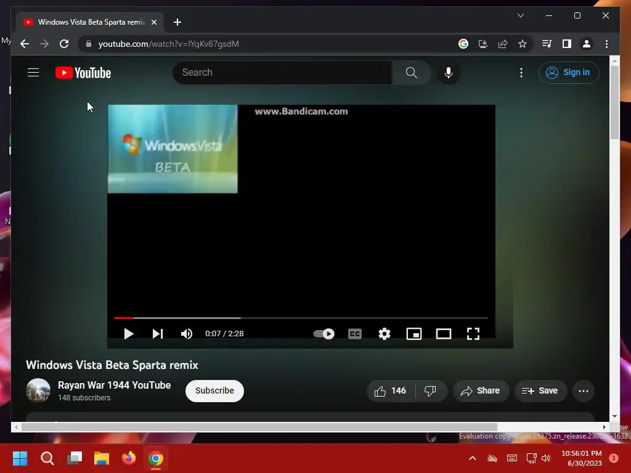631x473 pixels.
Task: Click the Google icon in address bar
Action: click(463, 44)
